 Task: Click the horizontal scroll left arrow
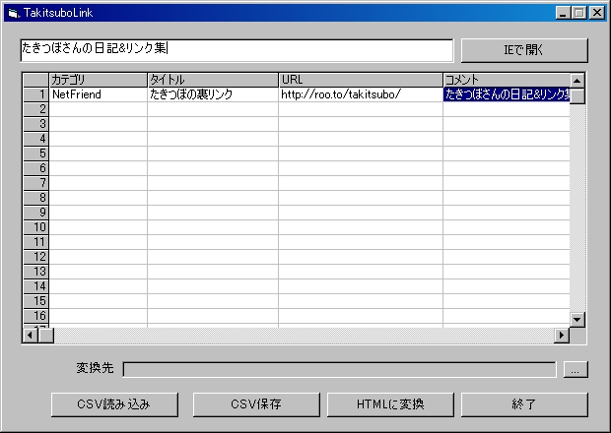(x=31, y=335)
